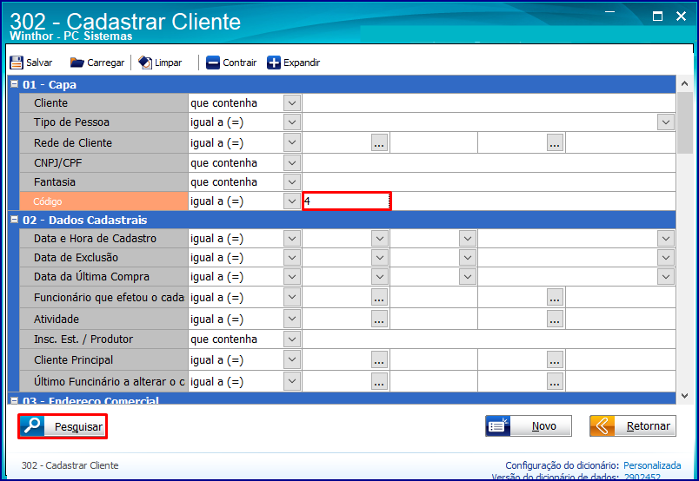Open Insc. Est. / Produtor operator dropdown
This screenshot has width=699, height=481.
click(292, 339)
